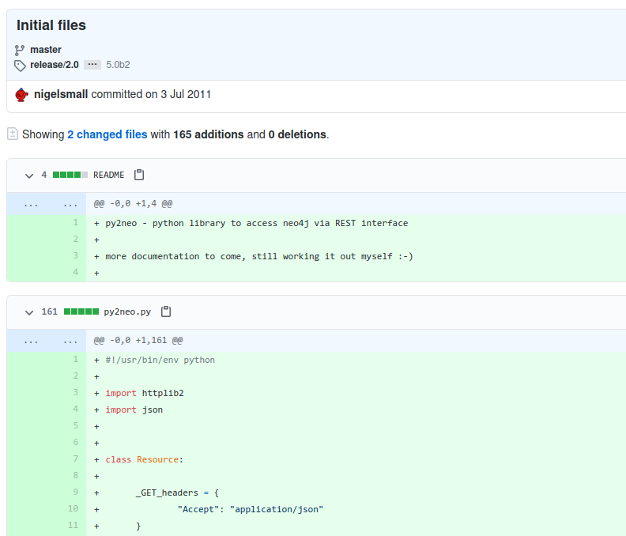This screenshot has height=536, width=626.
Task: Select py2neo.py line number 3
Action: tap(75, 393)
